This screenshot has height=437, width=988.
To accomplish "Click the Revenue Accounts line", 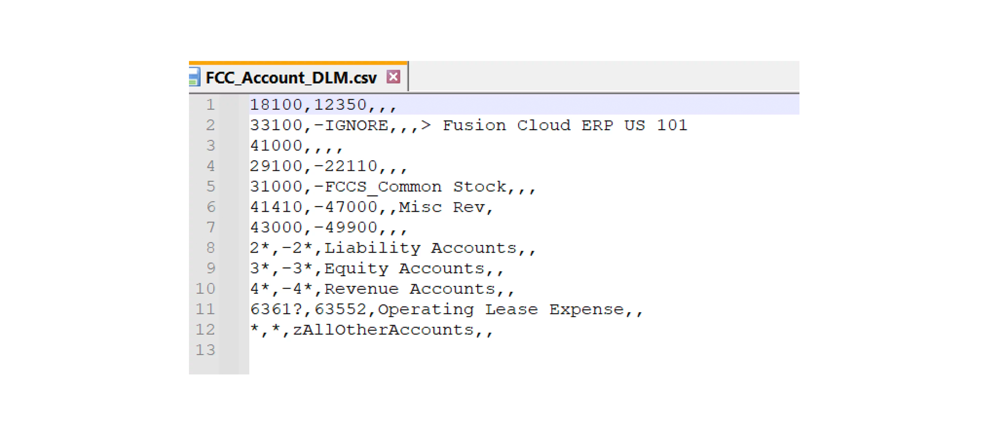I will tap(382, 289).
